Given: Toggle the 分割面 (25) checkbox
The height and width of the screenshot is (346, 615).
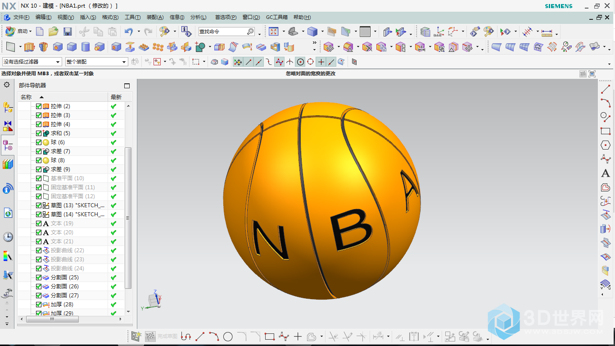Looking at the screenshot, I should point(38,278).
